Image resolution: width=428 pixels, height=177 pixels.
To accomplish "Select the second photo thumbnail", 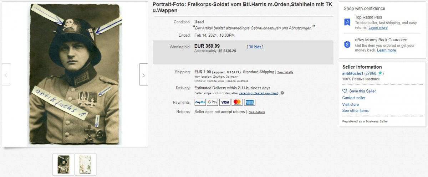I will click(x=85, y=165).
